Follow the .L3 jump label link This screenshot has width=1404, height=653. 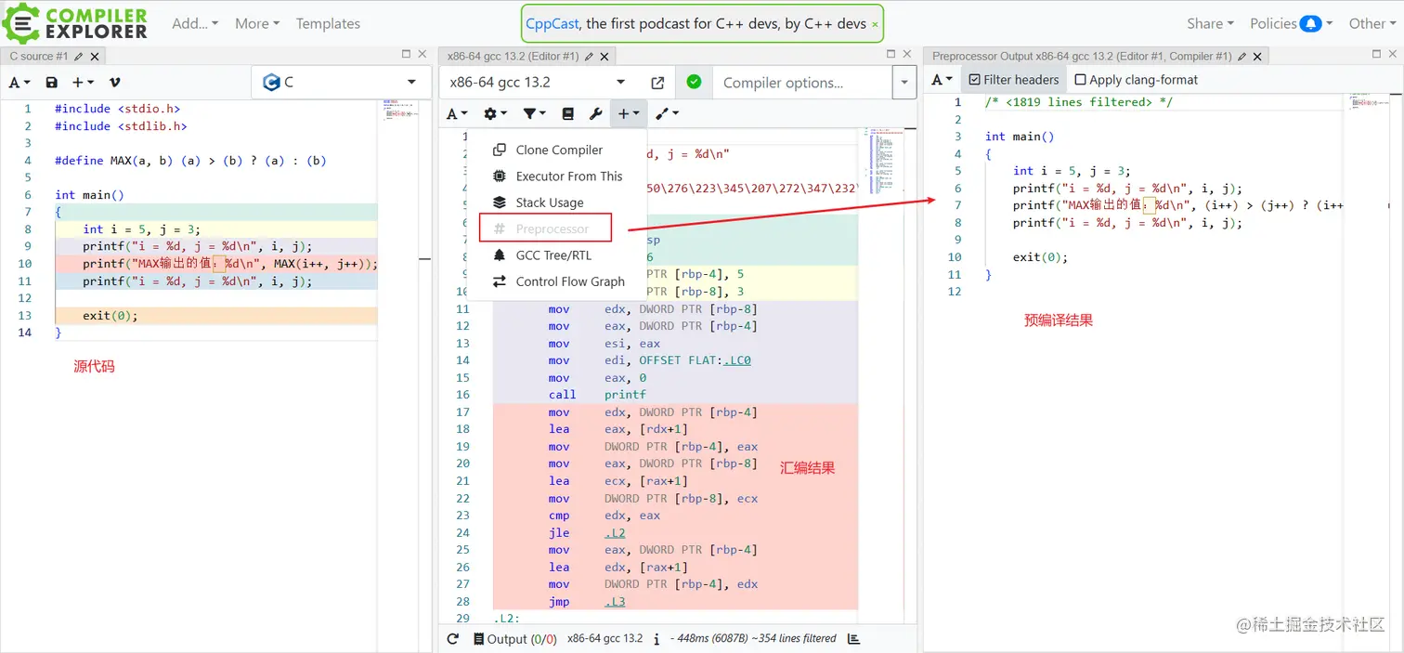(x=615, y=602)
